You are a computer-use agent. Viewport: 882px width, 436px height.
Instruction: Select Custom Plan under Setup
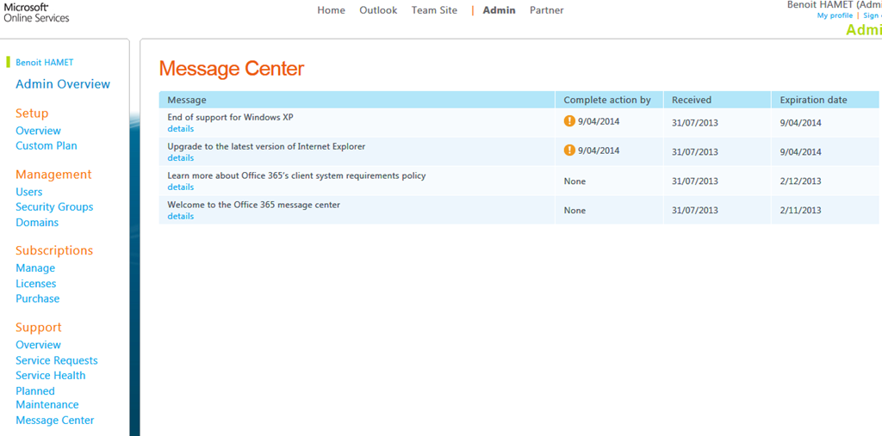[47, 146]
